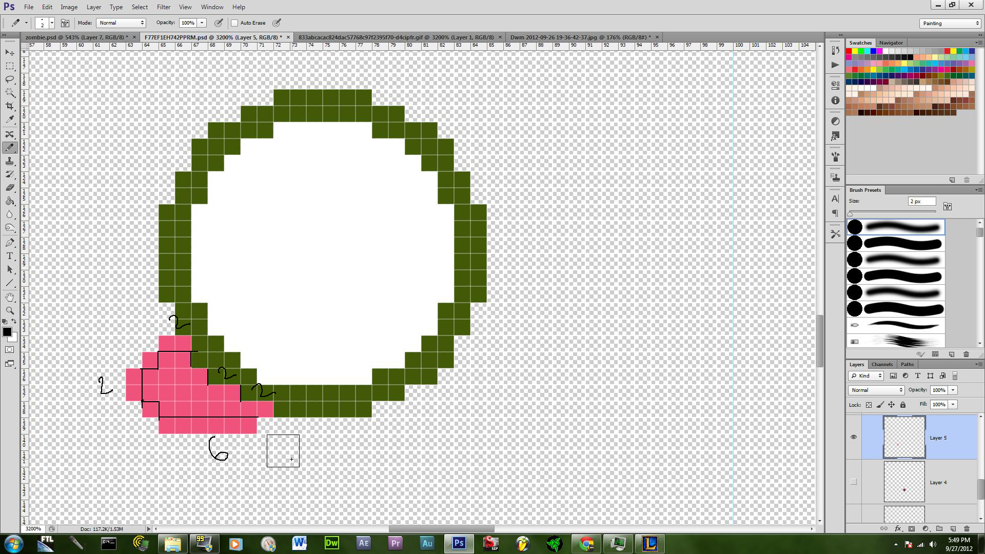Toggle lock image pixels brush icon

(880, 405)
